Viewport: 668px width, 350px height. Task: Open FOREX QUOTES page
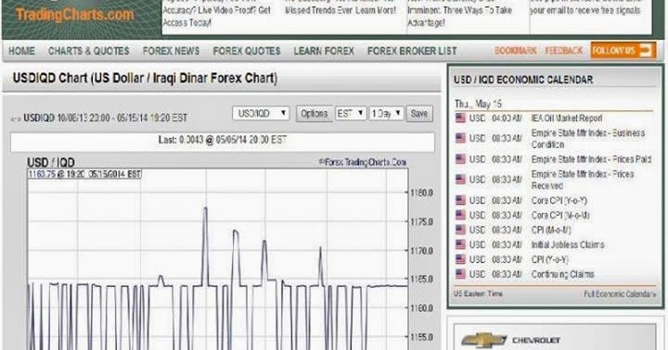247,51
